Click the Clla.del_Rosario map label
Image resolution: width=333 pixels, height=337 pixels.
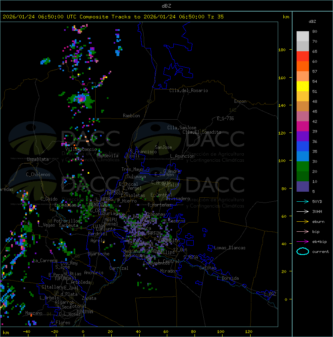[x=189, y=90]
